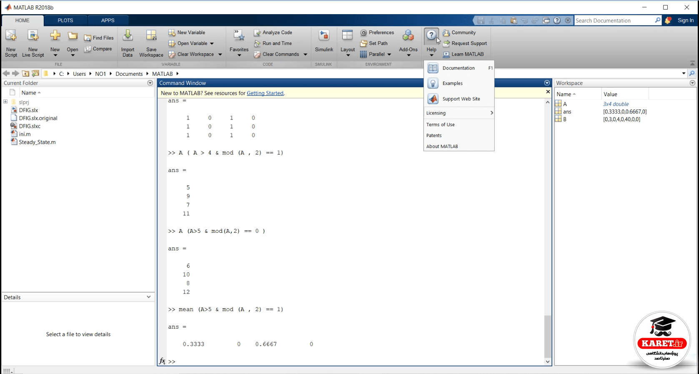Launch Simulink from the toolstrip

coord(324,41)
